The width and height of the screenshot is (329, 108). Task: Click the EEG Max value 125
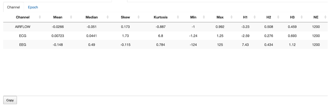[x=220, y=45]
